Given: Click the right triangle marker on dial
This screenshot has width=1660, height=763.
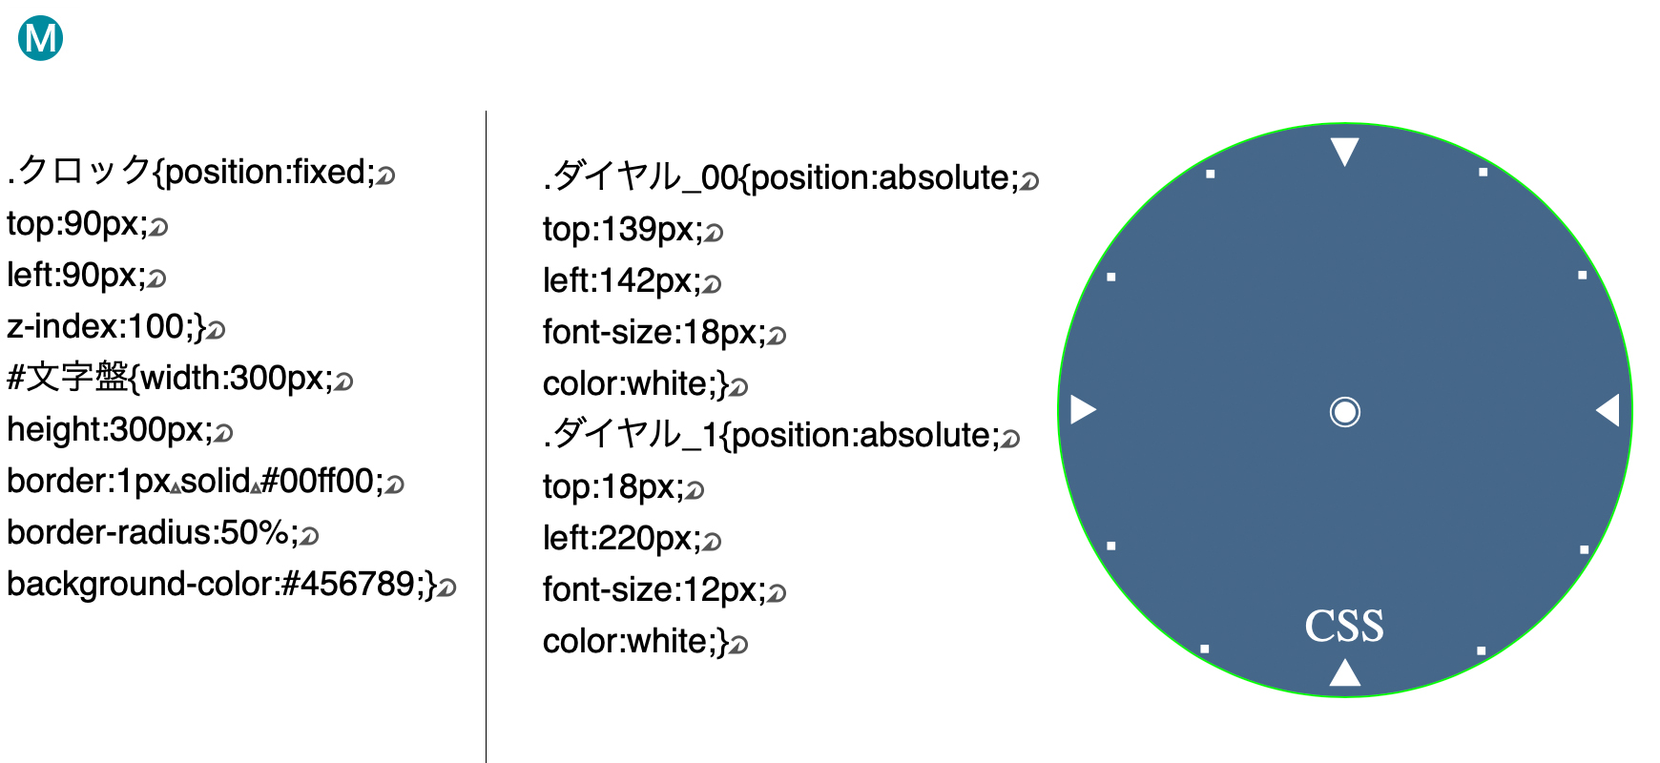Looking at the screenshot, I should (x=1608, y=410).
